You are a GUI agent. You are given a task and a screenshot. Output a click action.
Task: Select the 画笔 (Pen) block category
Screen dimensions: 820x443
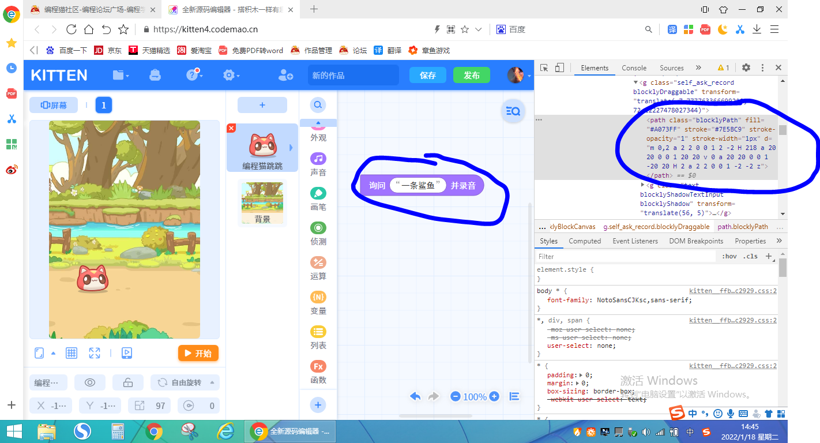[318, 198]
